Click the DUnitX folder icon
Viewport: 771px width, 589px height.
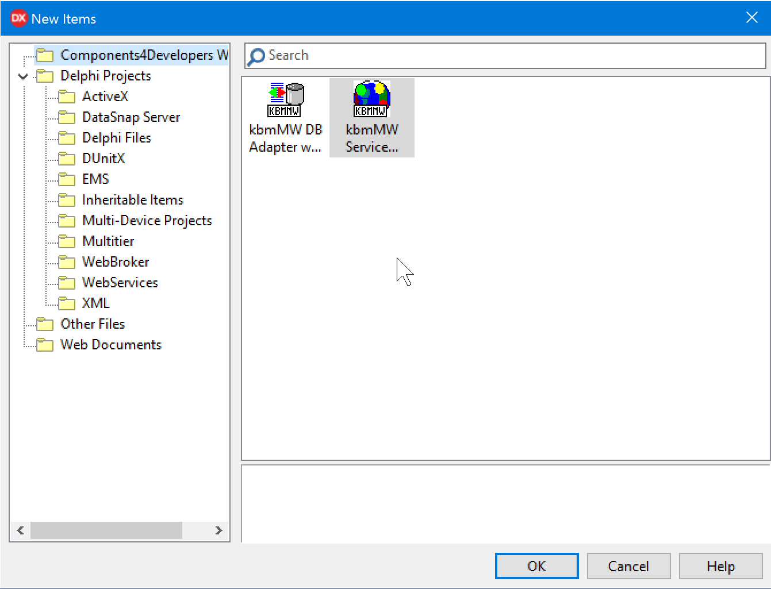tap(67, 159)
